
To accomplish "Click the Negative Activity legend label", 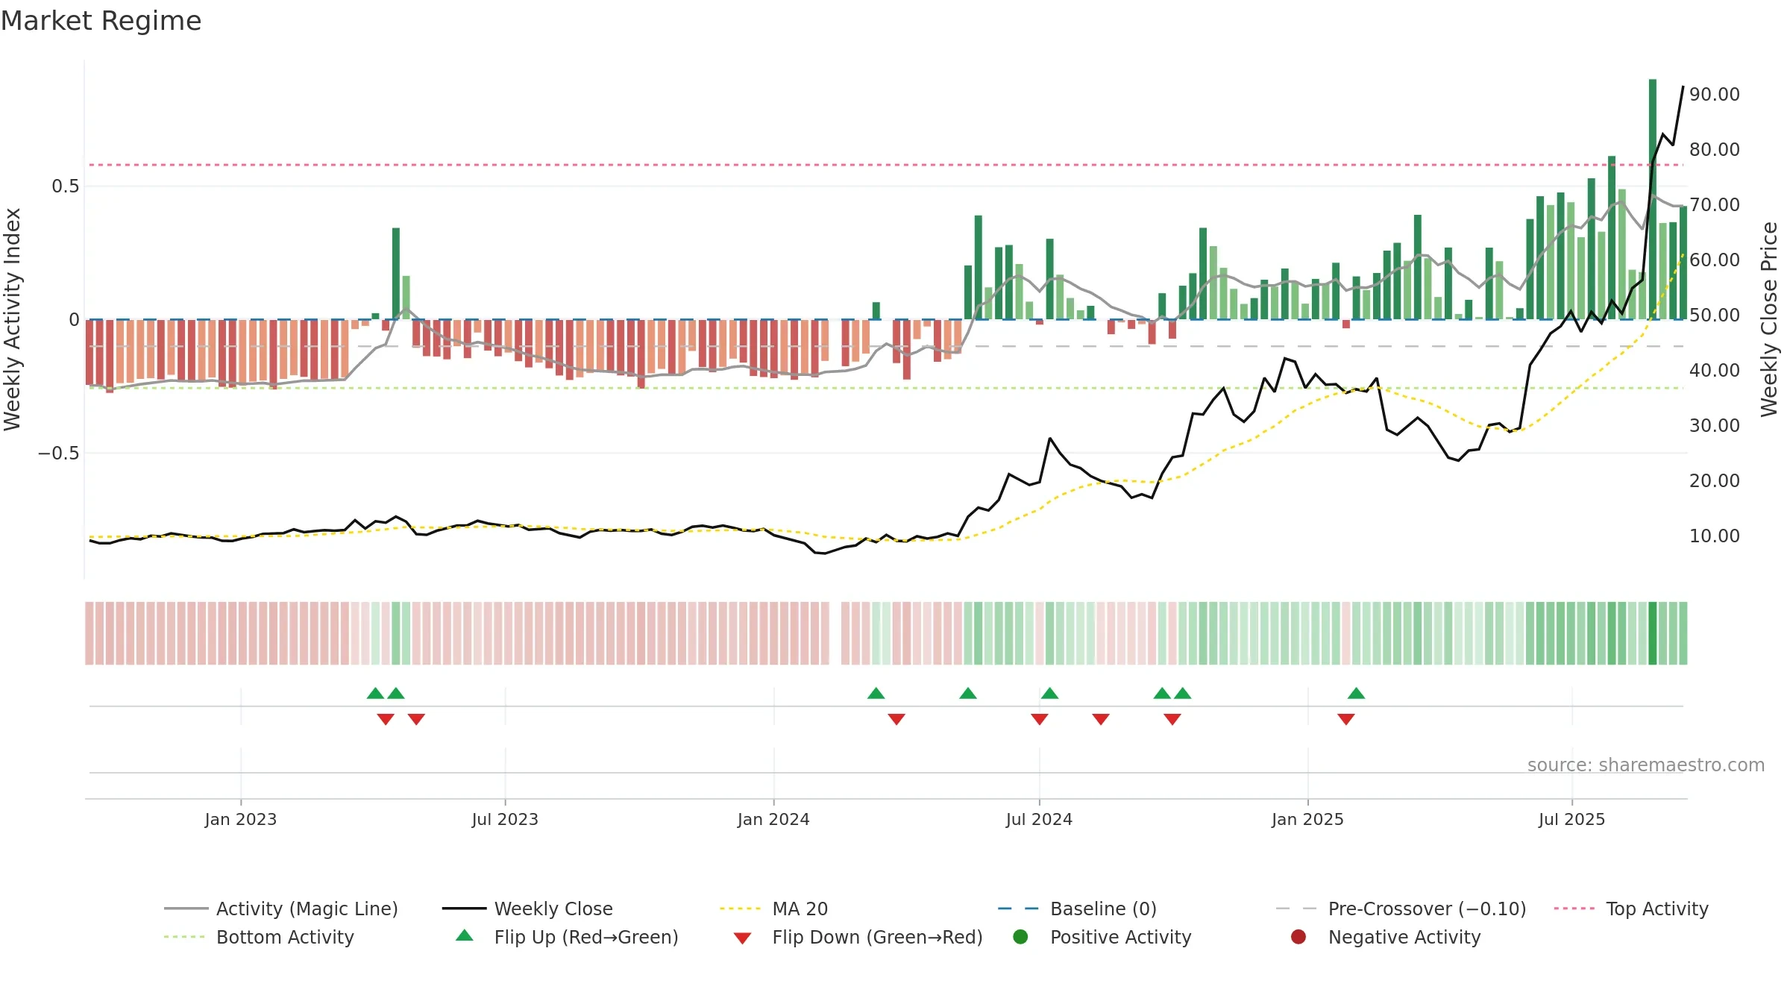I will click(1404, 937).
